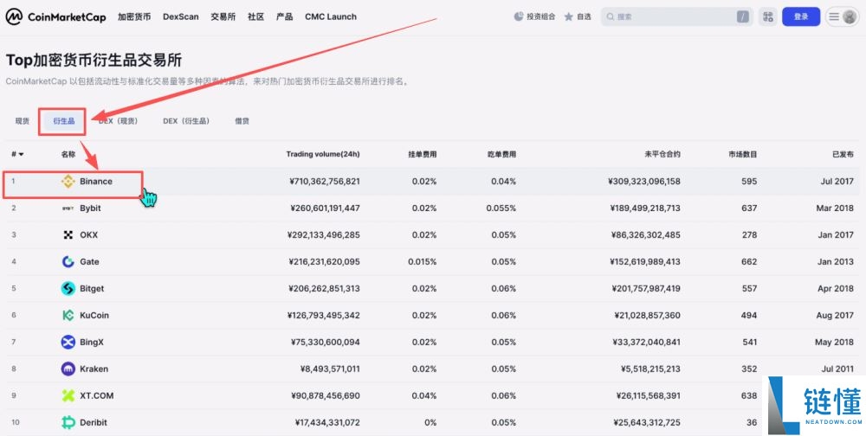This screenshot has height=436, width=866.
Task: Sort by Trading volume(24h) header
Action: [322, 155]
